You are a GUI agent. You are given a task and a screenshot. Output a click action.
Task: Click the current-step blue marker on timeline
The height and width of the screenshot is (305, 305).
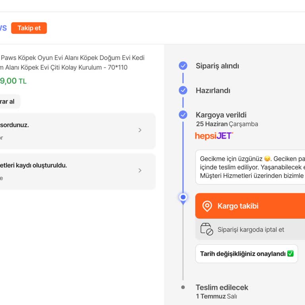pos(183,197)
